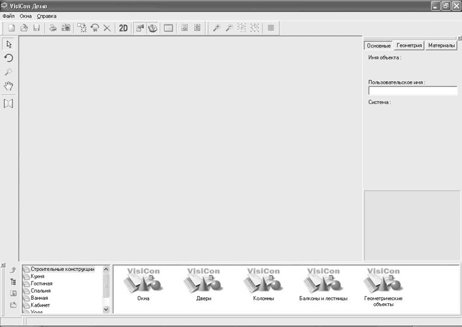This screenshot has width=462, height=327.
Task: Switch to the Геометрия tab
Action: [x=409, y=45]
